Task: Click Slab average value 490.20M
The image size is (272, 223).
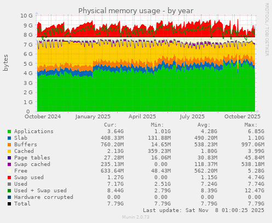Action: [206, 138]
